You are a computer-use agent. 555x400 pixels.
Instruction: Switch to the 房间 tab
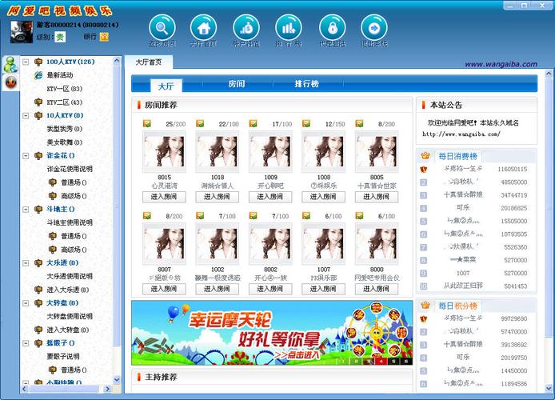237,84
